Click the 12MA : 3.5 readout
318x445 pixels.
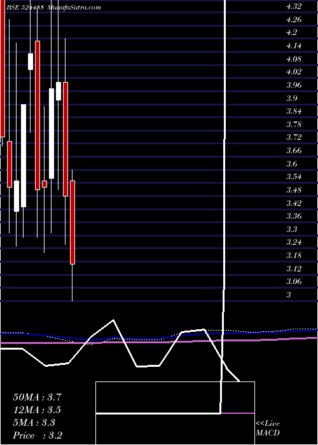point(37,410)
